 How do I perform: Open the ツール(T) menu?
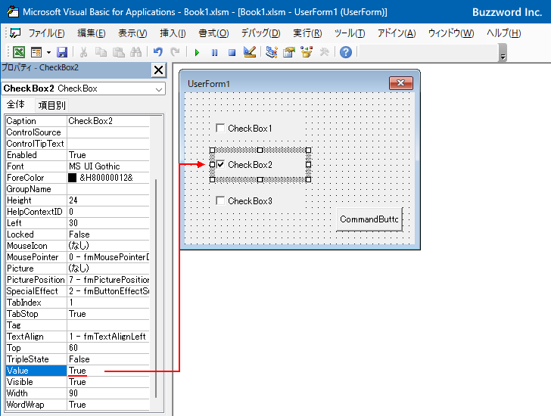coord(350,33)
